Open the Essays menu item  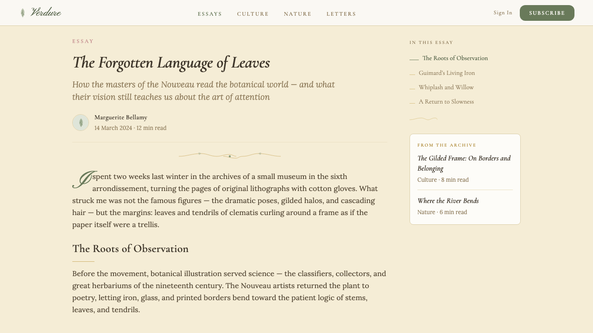tap(210, 14)
